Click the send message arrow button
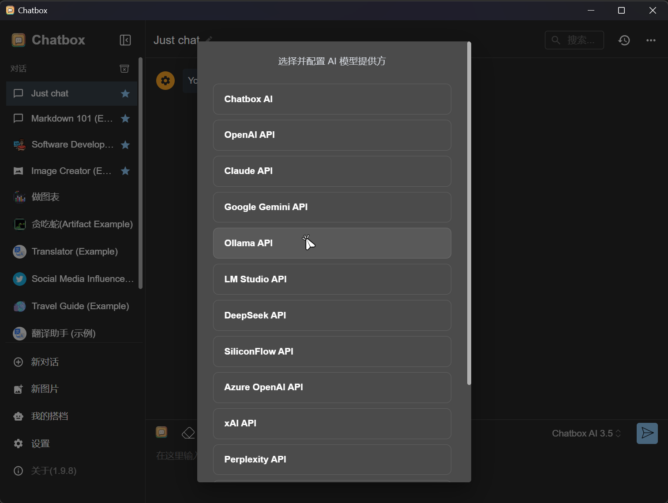This screenshot has height=503, width=668. [647, 433]
